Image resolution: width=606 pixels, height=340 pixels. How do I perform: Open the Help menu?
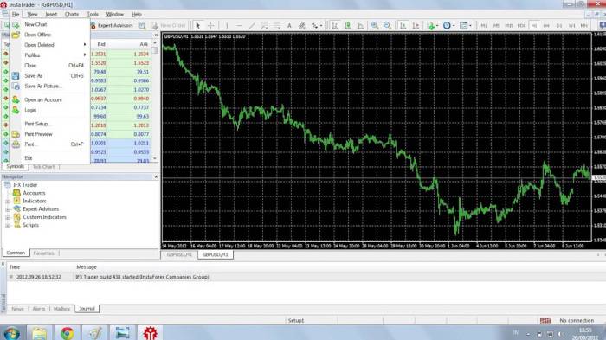point(137,15)
